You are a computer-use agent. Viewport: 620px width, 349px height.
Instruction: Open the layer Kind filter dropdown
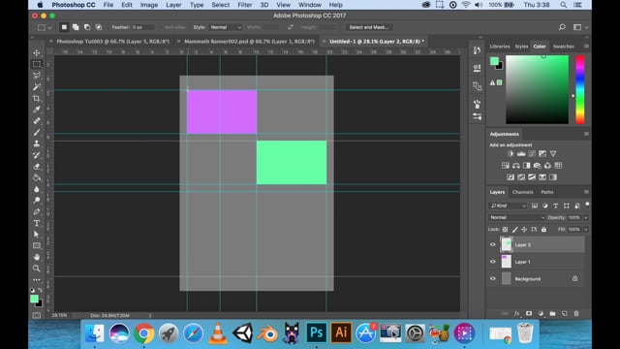click(508, 206)
